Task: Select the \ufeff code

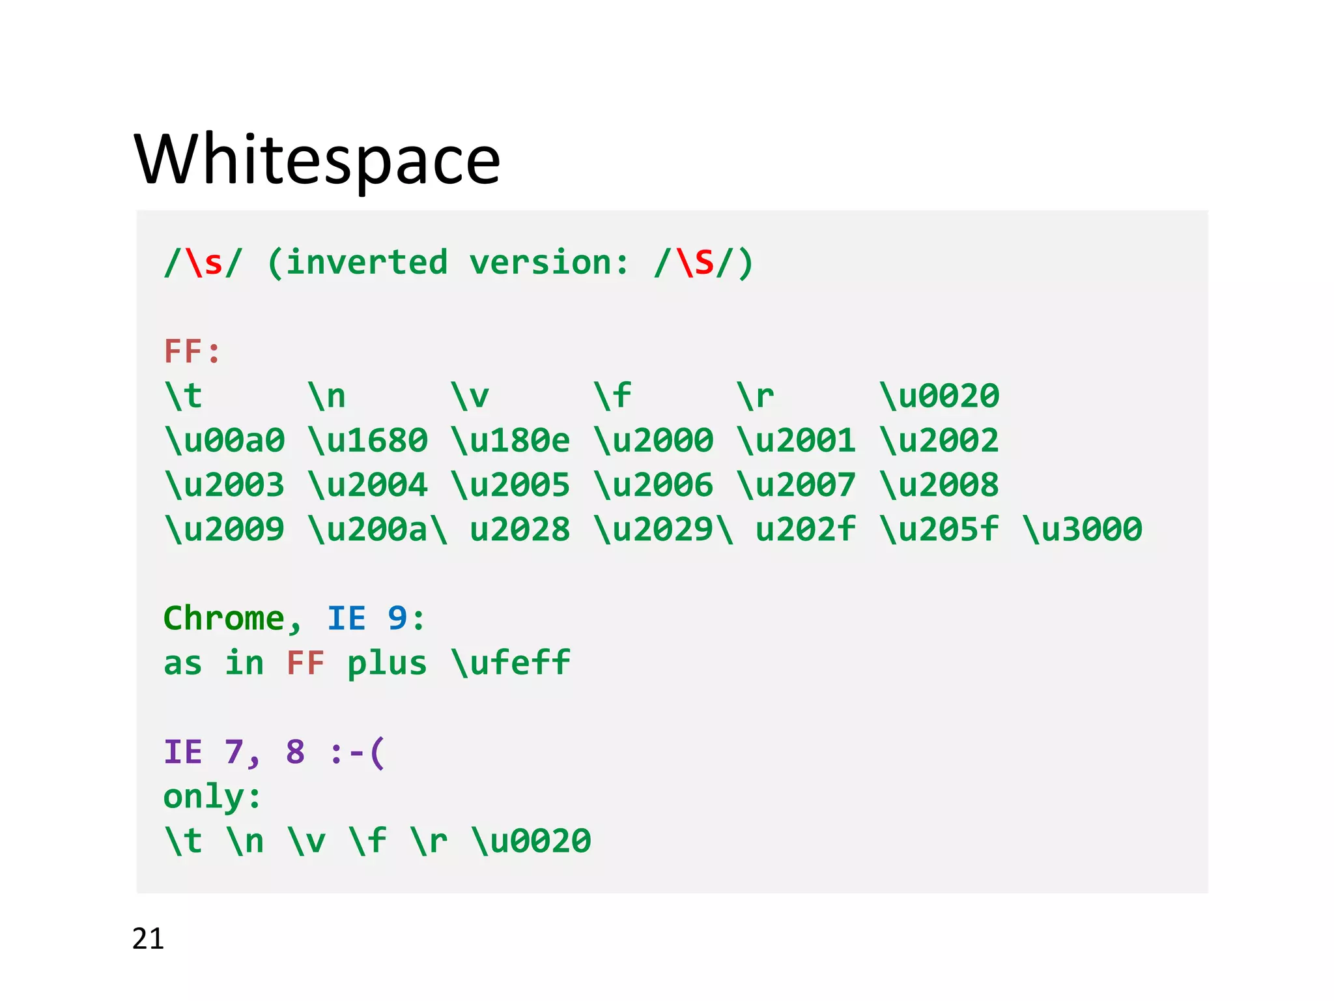Action: (511, 663)
